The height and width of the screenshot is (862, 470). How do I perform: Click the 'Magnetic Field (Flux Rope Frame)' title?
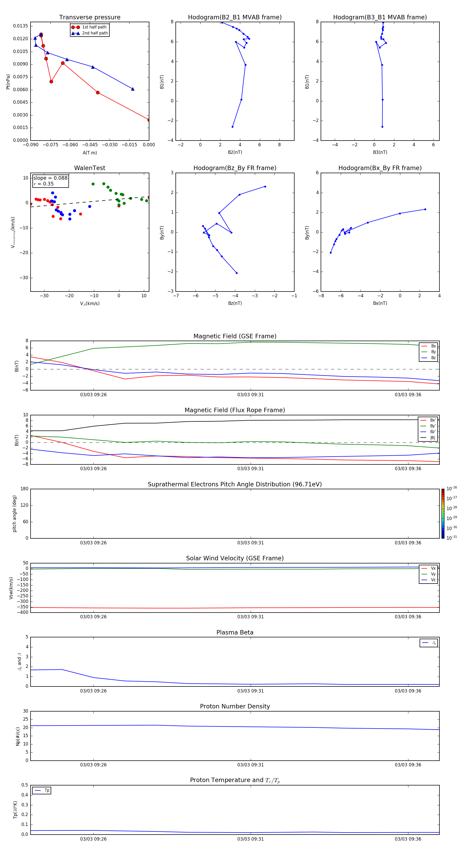click(235, 410)
